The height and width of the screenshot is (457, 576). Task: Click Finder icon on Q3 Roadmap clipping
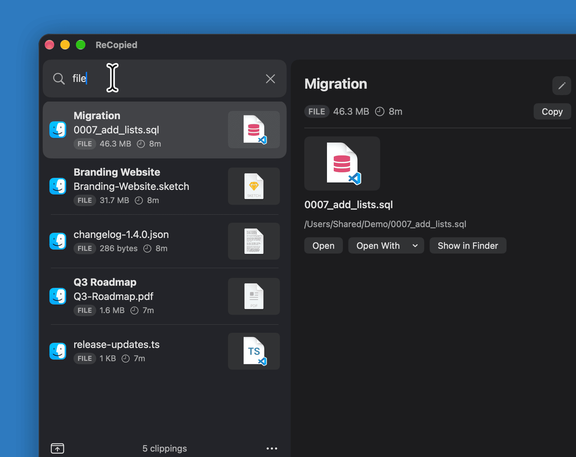(58, 296)
